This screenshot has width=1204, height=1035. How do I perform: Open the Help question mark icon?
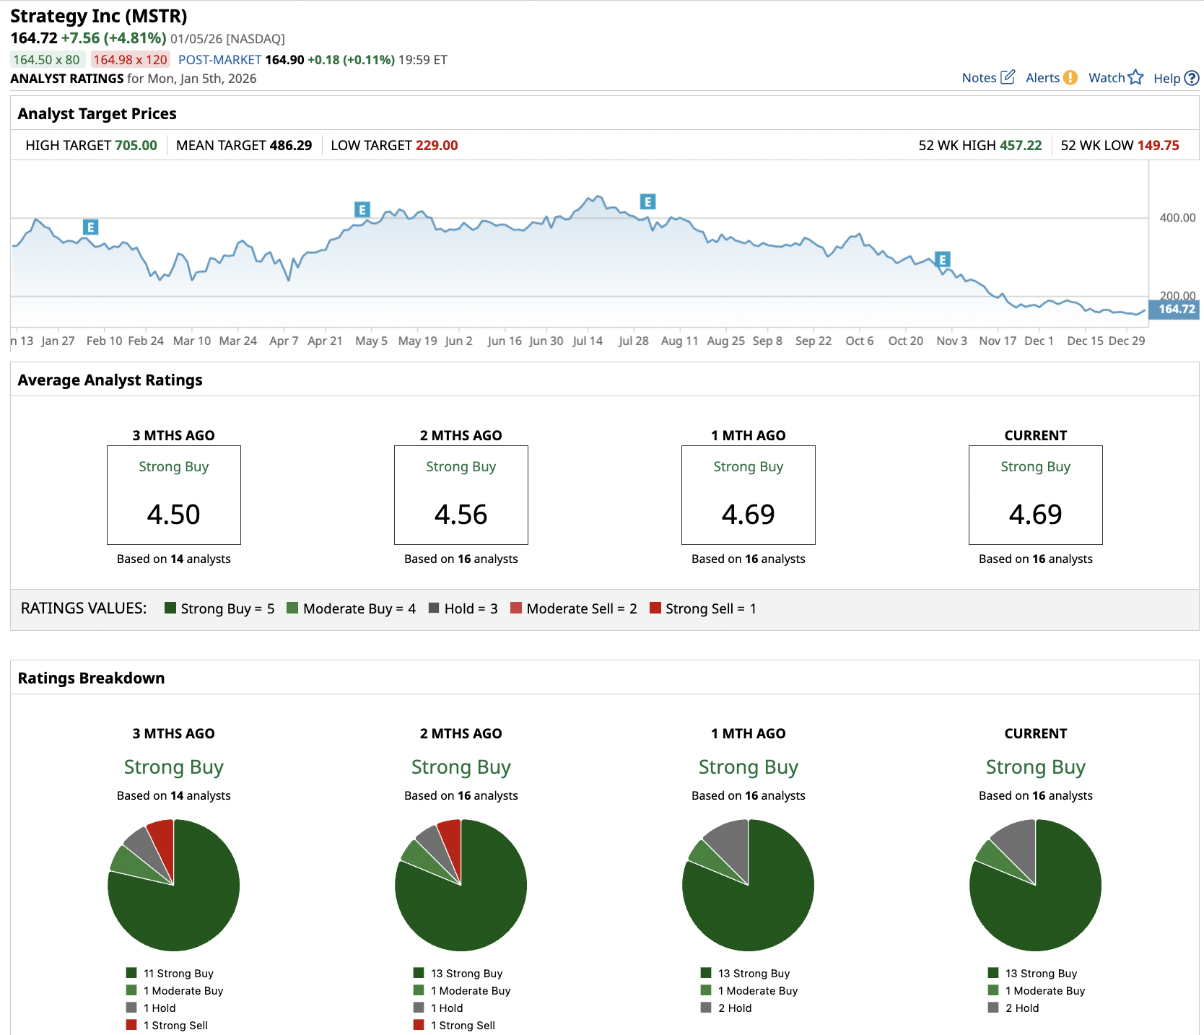[1192, 78]
